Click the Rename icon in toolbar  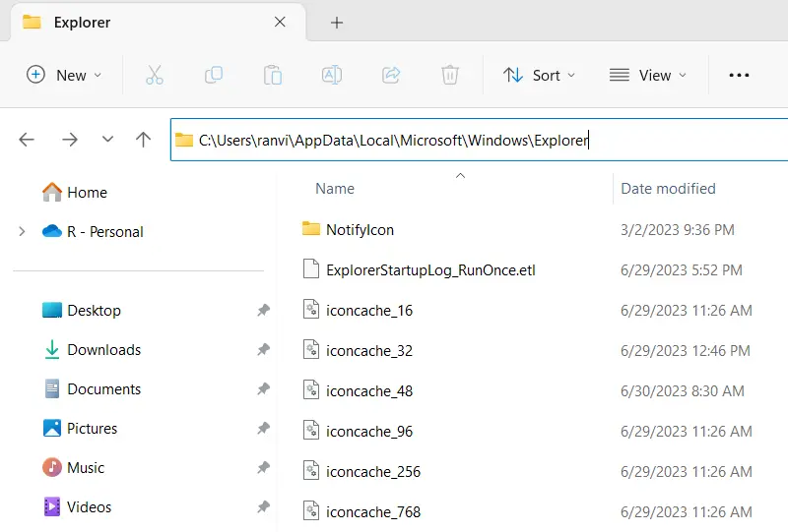pyautogui.click(x=332, y=76)
